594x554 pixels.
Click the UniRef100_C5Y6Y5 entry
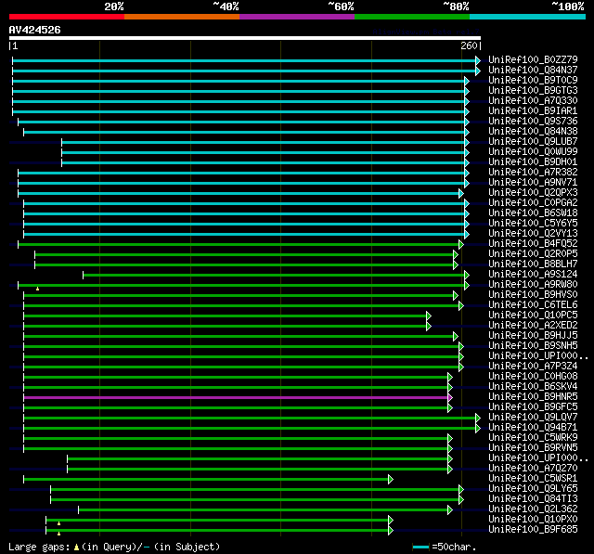click(x=533, y=223)
